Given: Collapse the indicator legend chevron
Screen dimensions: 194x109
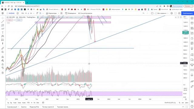Looking at the screenshot, I should coord(8,23).
